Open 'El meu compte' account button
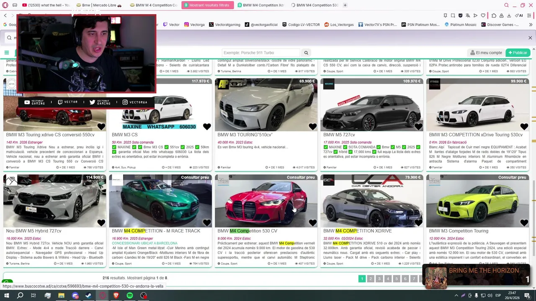The image size is (536, 301). 486,53
